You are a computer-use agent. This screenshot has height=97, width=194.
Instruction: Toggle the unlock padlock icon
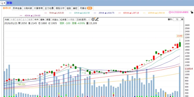(x=192, y=12)
